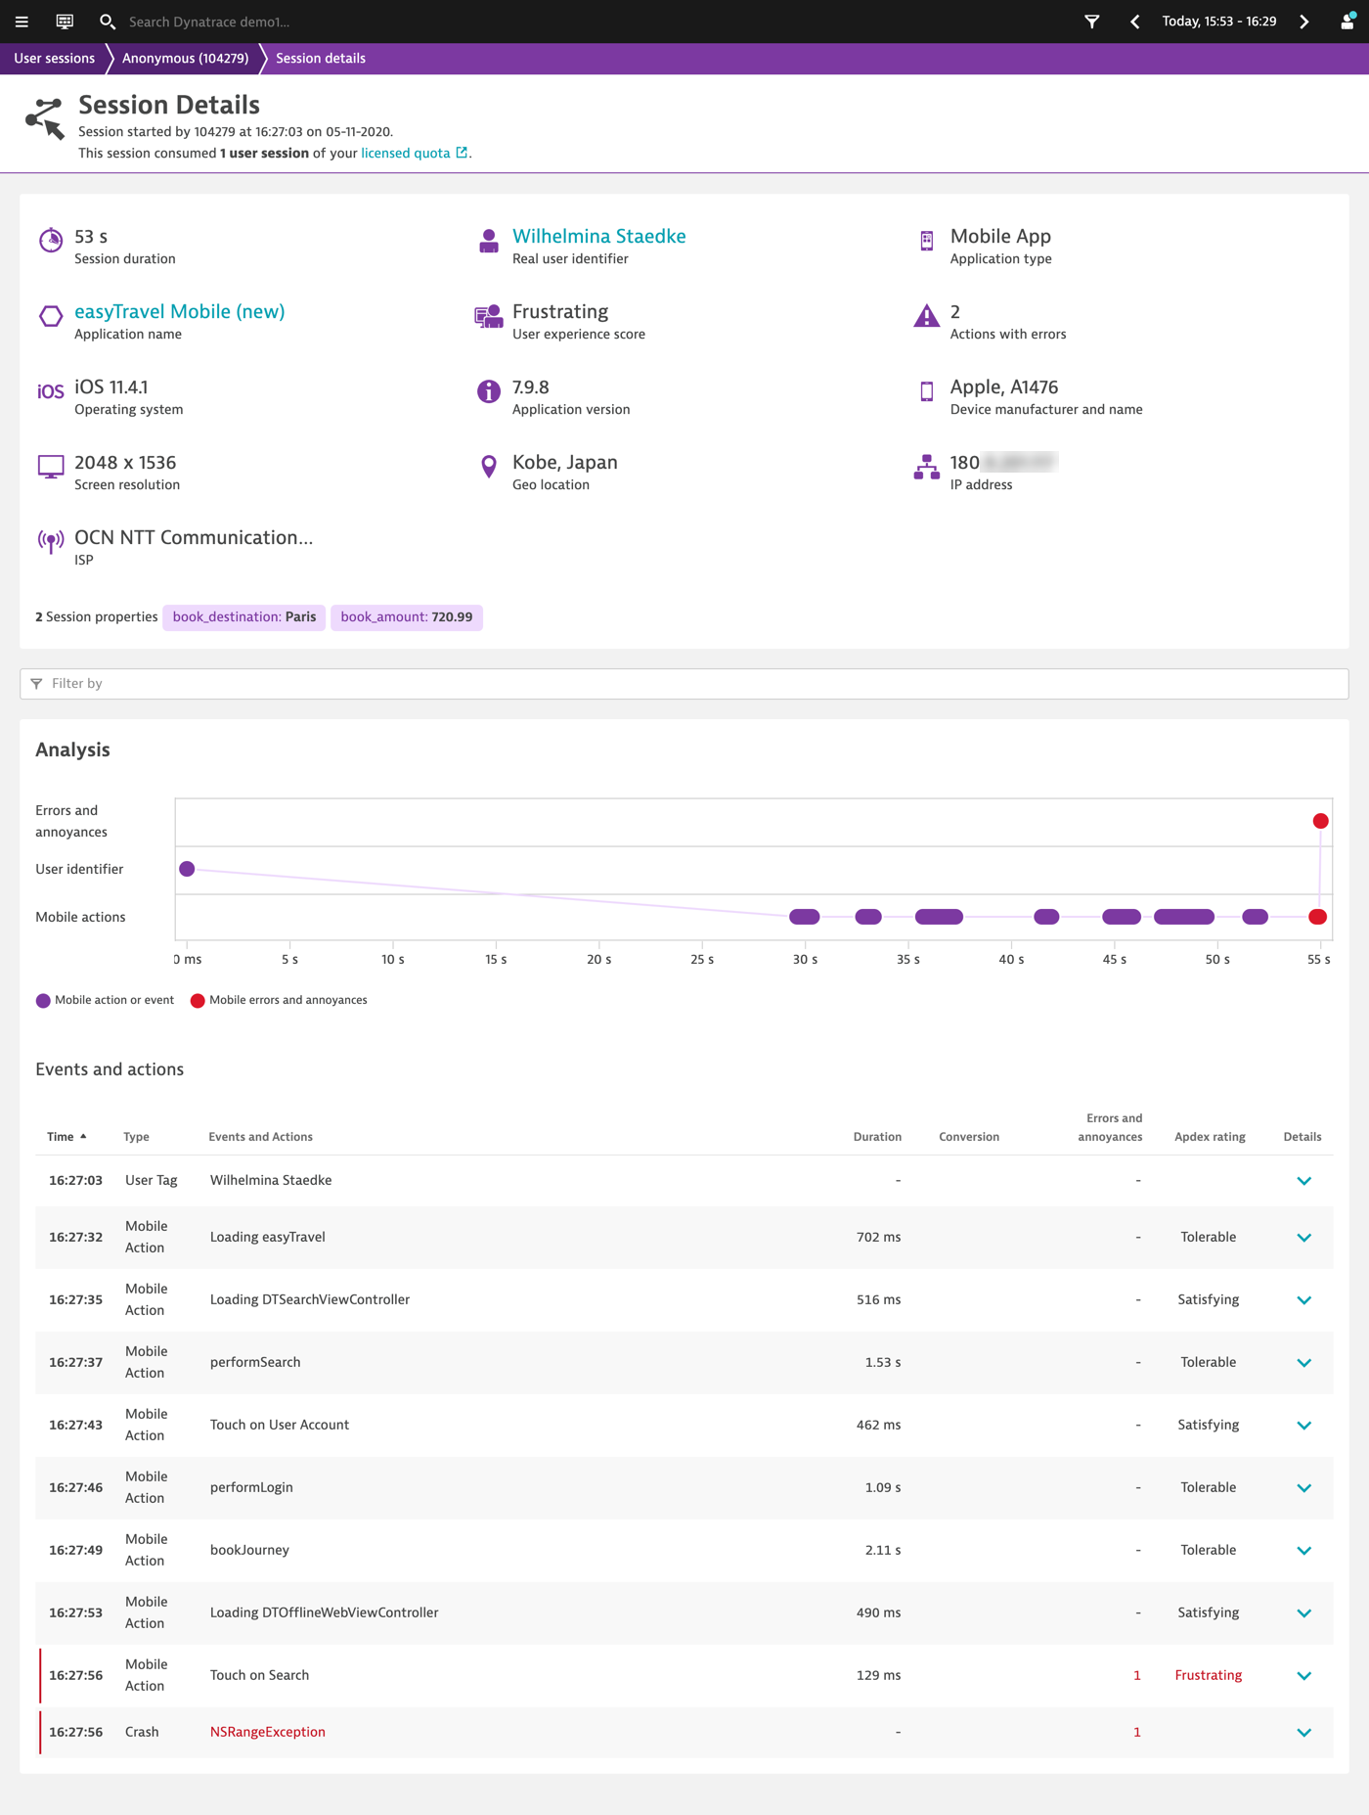Click the actions with errors warning icon
This screenshot has height=1815, width=1369.
point(926,316)
